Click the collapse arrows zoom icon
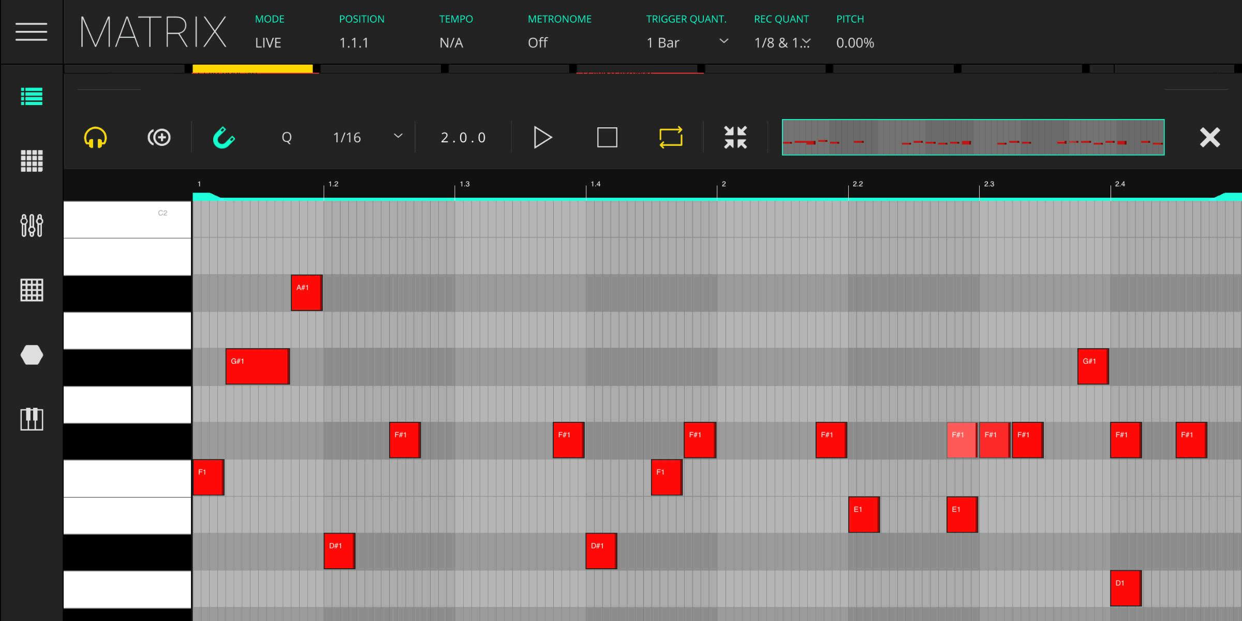1242x621 pixels. 735,138
